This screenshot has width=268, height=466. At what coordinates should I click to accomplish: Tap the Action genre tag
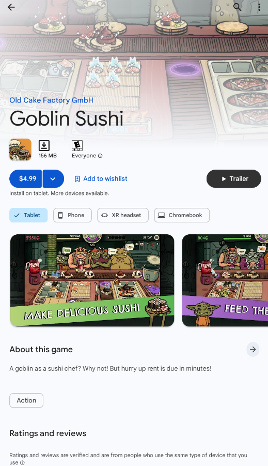click(x=26, y=400)
